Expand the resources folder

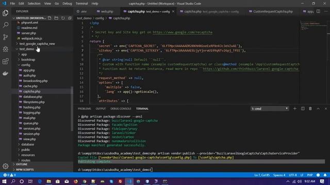tap(28, 155)
